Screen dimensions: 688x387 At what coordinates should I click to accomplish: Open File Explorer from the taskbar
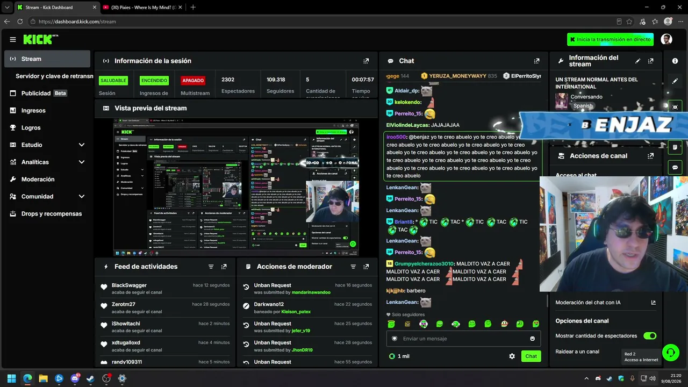43,378
